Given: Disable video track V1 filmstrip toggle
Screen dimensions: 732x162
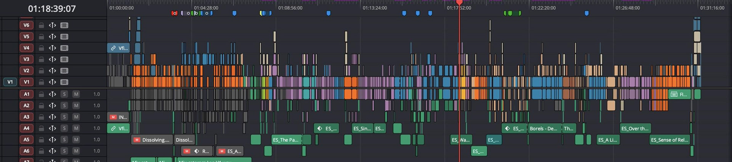Looking at the screenshot, I should tap(64, 82).
